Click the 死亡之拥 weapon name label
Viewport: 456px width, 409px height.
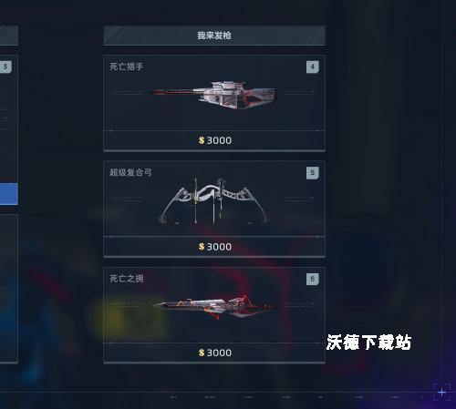[x=127, y=279]
